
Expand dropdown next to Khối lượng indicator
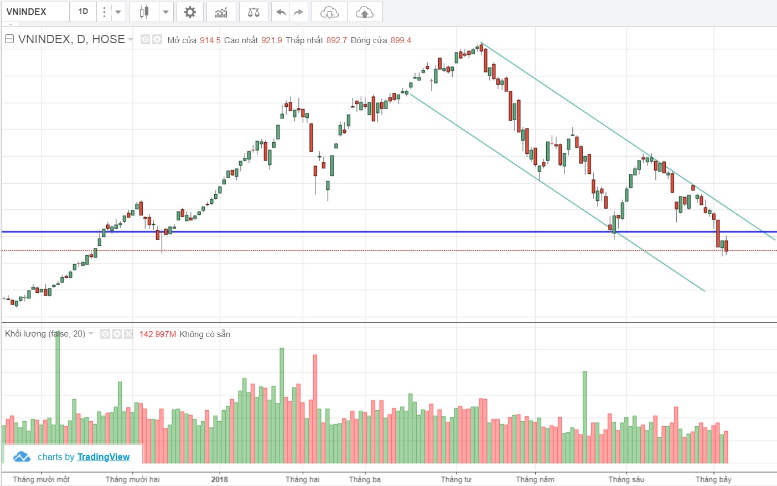pos(91,333)
